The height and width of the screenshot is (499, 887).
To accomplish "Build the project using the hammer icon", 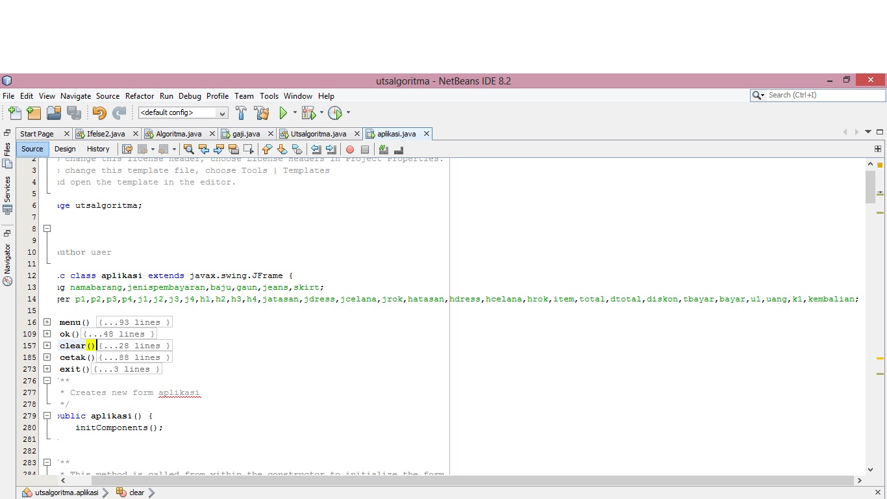I will click(241, 112).
